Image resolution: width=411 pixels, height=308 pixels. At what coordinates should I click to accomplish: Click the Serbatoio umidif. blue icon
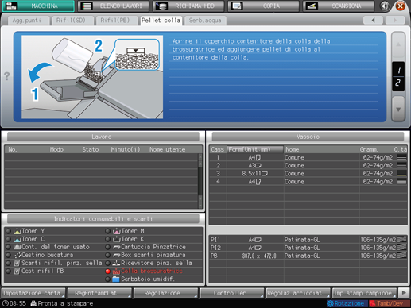click(x=116, y=279)
